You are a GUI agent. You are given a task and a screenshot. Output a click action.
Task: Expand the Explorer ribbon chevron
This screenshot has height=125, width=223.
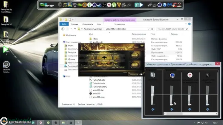[x=186, y=24]
